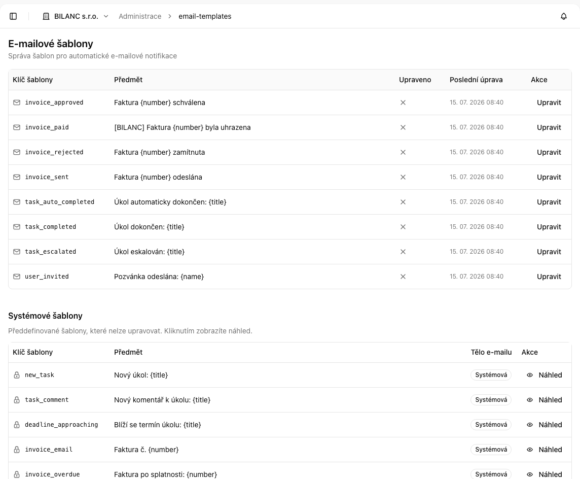Toggle the sidebar panel icon
The height and width of the screenshot is (479, 580).
point(13,16)
